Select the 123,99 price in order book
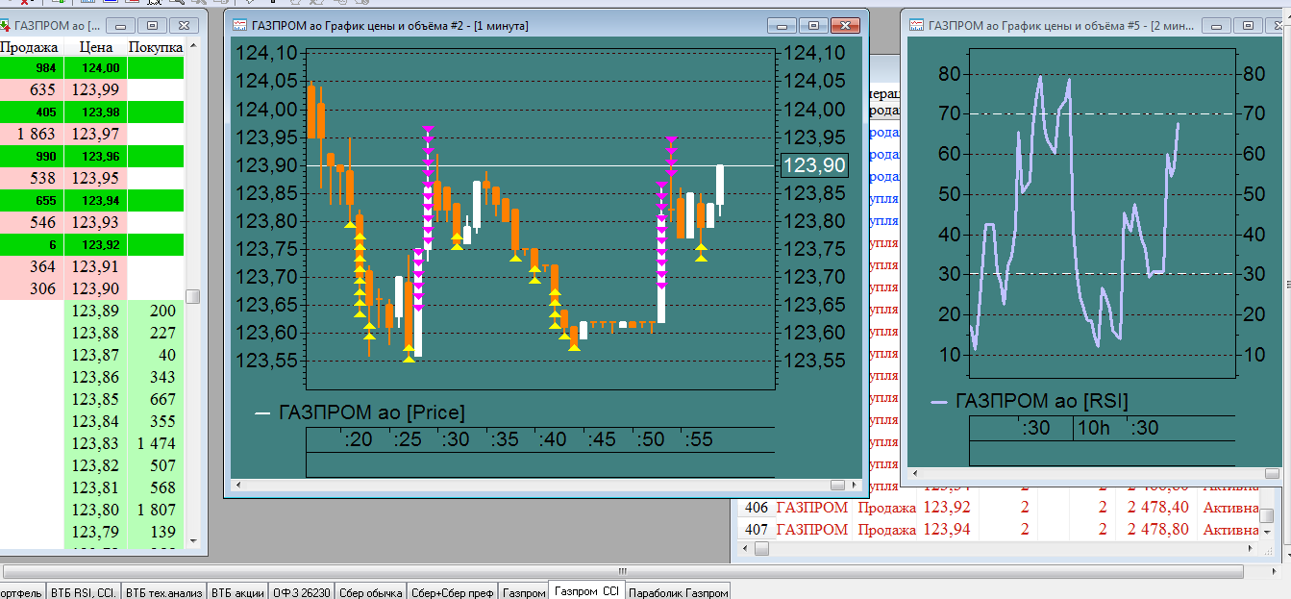Image resolution: width=1291 pixels, height=599 pixels. [95, 90]
